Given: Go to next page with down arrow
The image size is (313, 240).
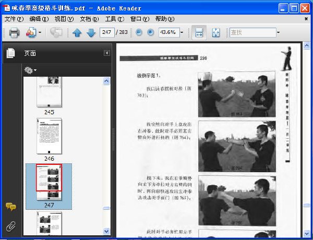Looking at the screenshot, I should point(91,32).
